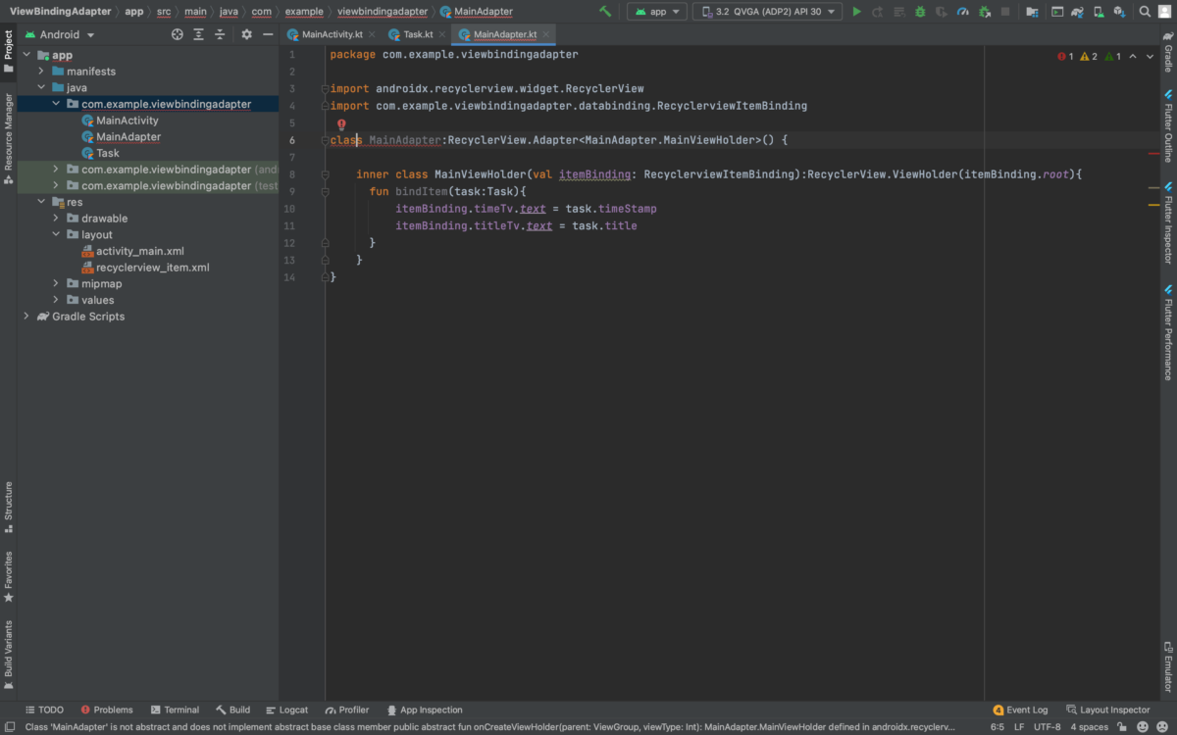Run the app using the green play icon
The image size is (1177, 735).
(x=856, y=11)
